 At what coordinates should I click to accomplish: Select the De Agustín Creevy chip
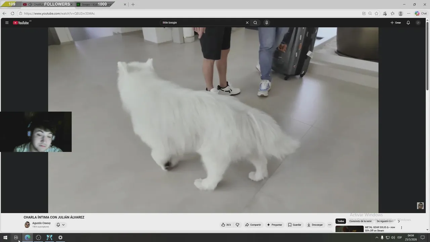tap(385, 221)
